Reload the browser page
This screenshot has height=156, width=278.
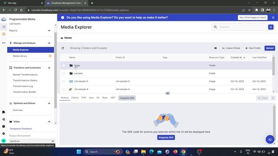pyautogui.click(x=16, y=10)
